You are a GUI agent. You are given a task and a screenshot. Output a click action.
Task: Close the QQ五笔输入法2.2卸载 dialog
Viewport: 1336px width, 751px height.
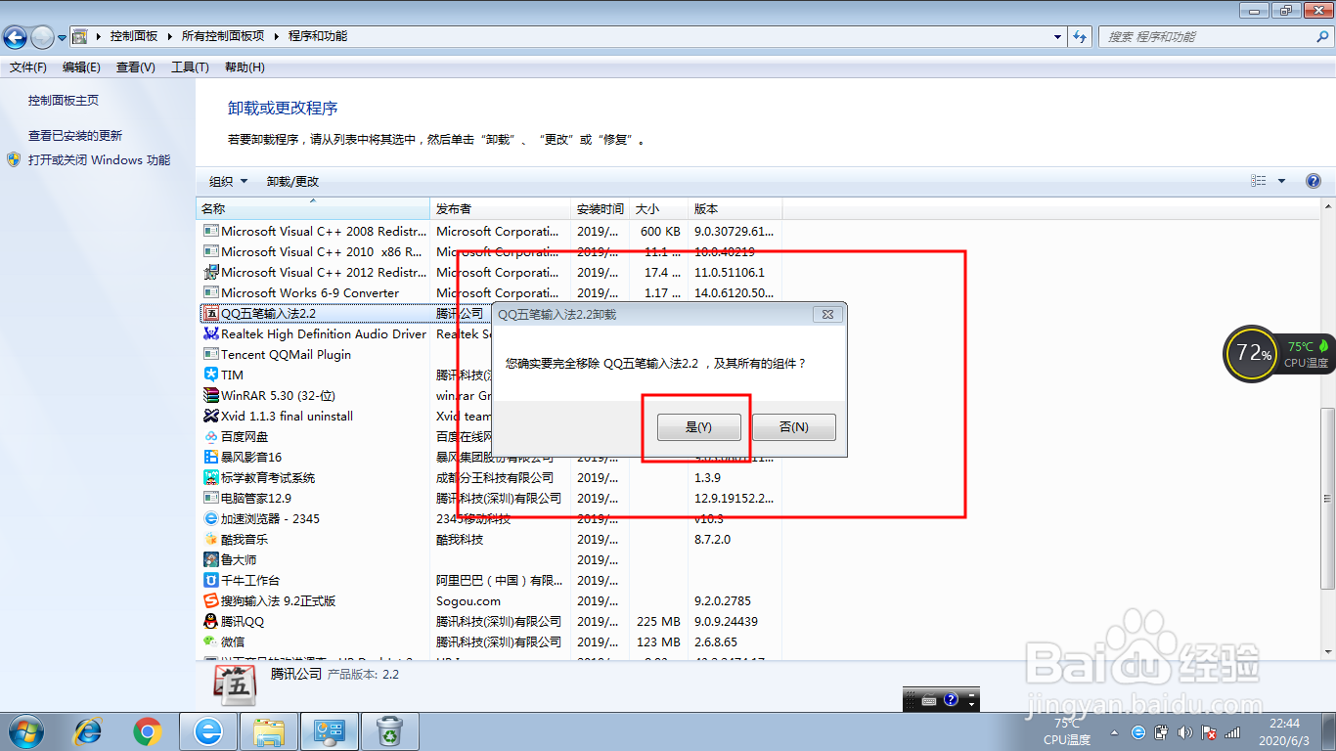click(827, 314)
